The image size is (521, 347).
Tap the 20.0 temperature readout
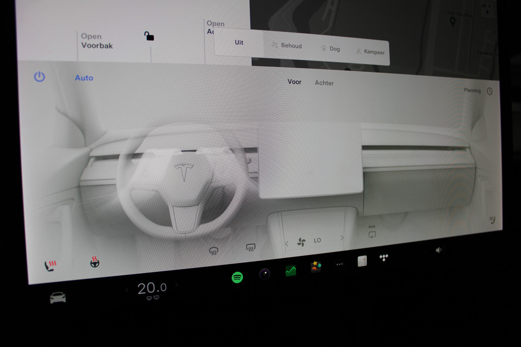pos(152,288)
